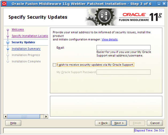Click the Installation Summary step bullet
Screen dimensions: 168x135
click(x=8, y=49)
